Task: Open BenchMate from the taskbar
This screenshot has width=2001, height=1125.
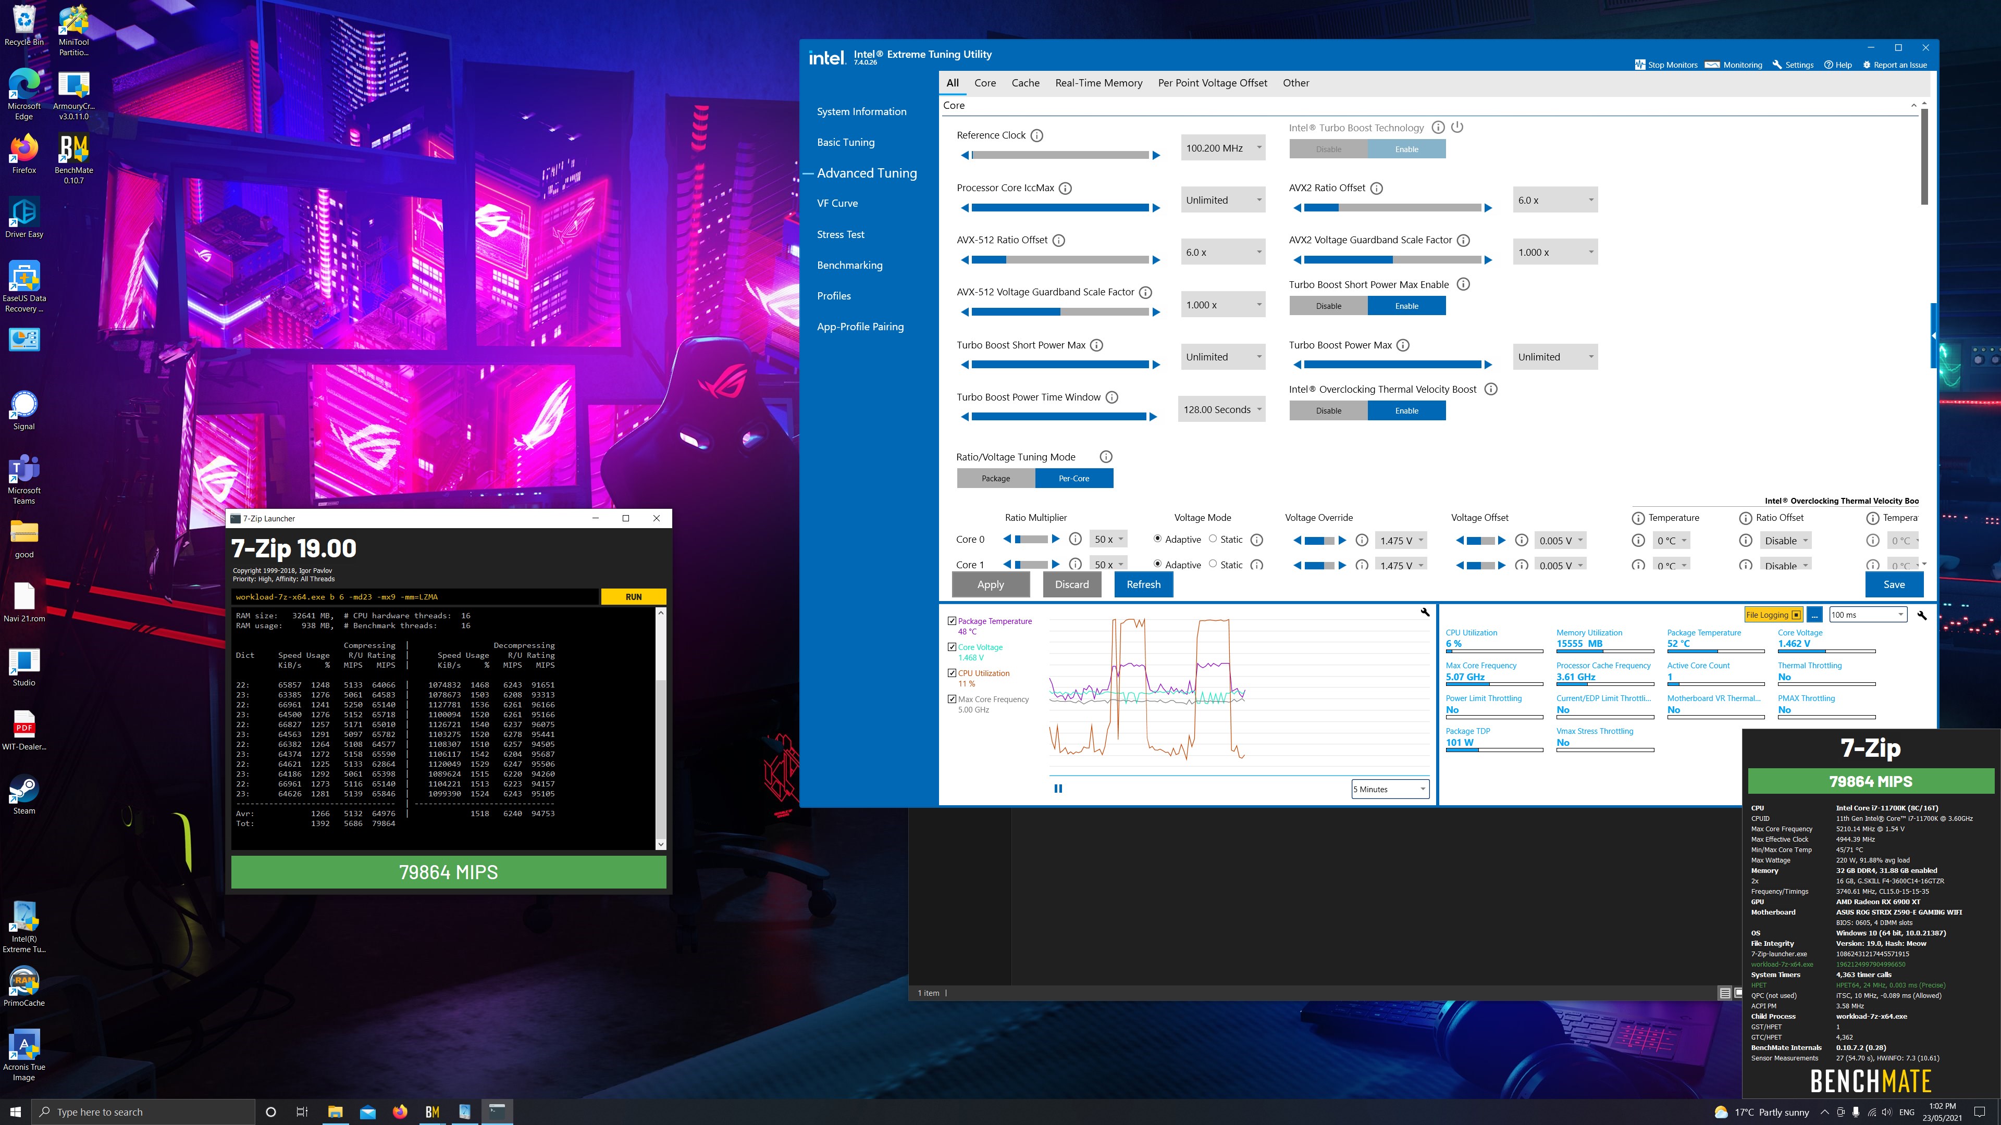Action: [433, 1112]
